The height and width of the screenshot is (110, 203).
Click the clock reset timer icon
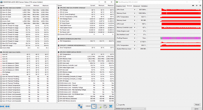(x=94, y=106)
